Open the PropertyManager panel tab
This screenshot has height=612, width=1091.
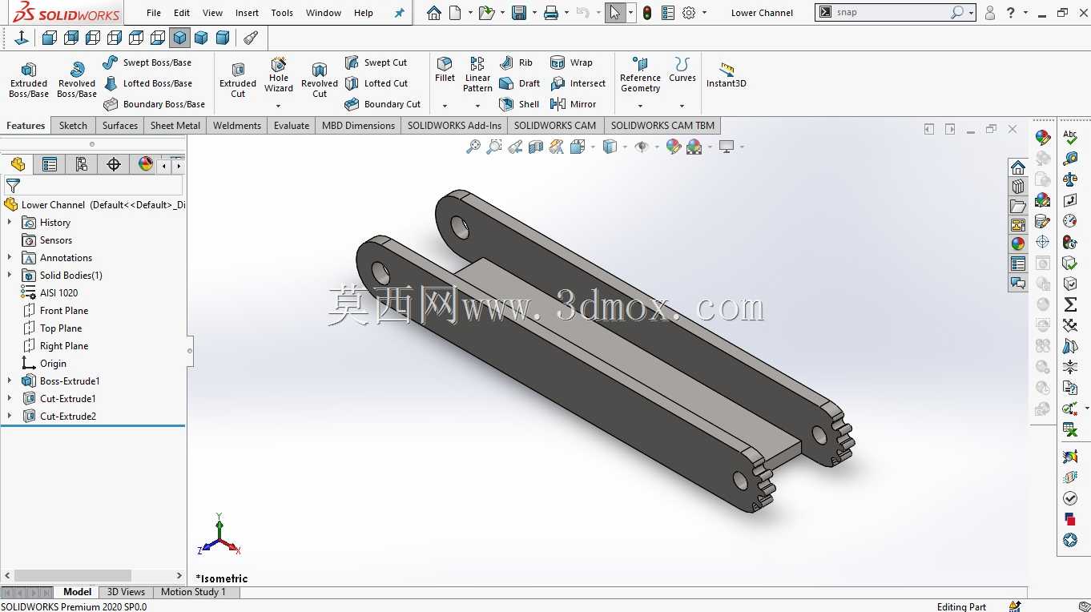50,164
